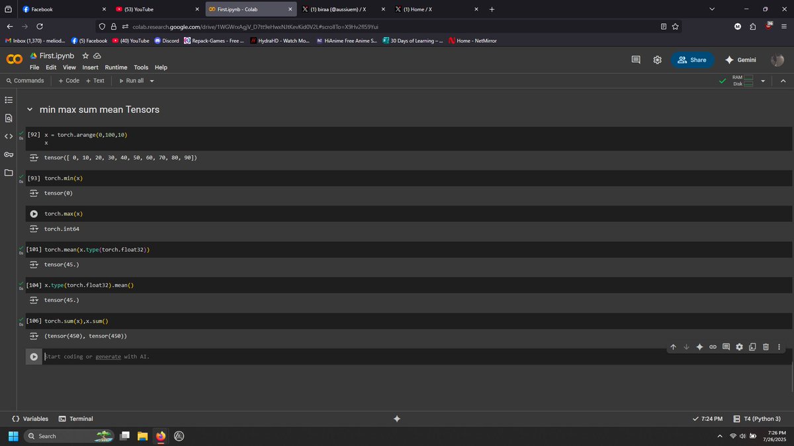Reload the page in the browser
This screenshot has height=446, width=794.
[40, 26]
